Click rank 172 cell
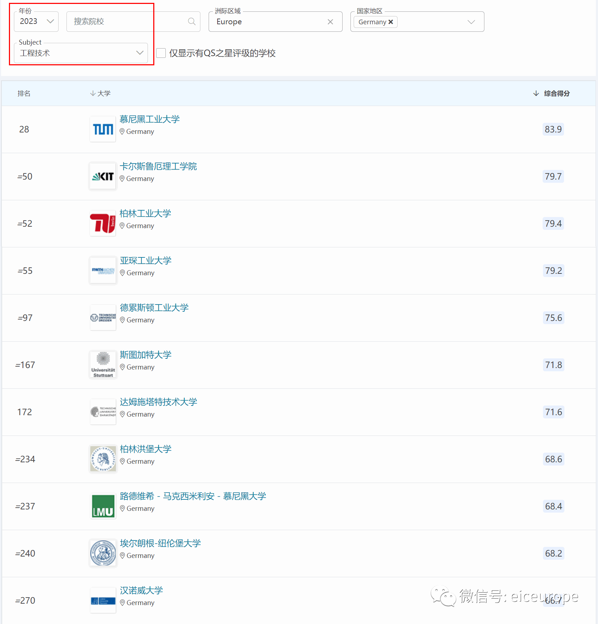The width and height of the screenshot is (598, 624). (25, 412)
